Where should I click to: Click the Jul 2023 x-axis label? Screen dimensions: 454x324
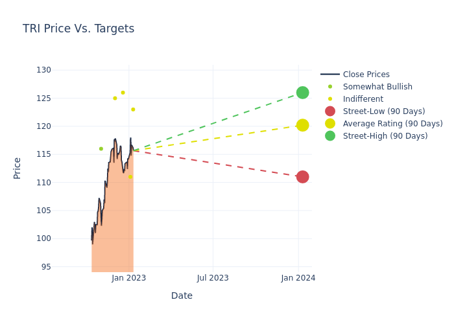213,278
